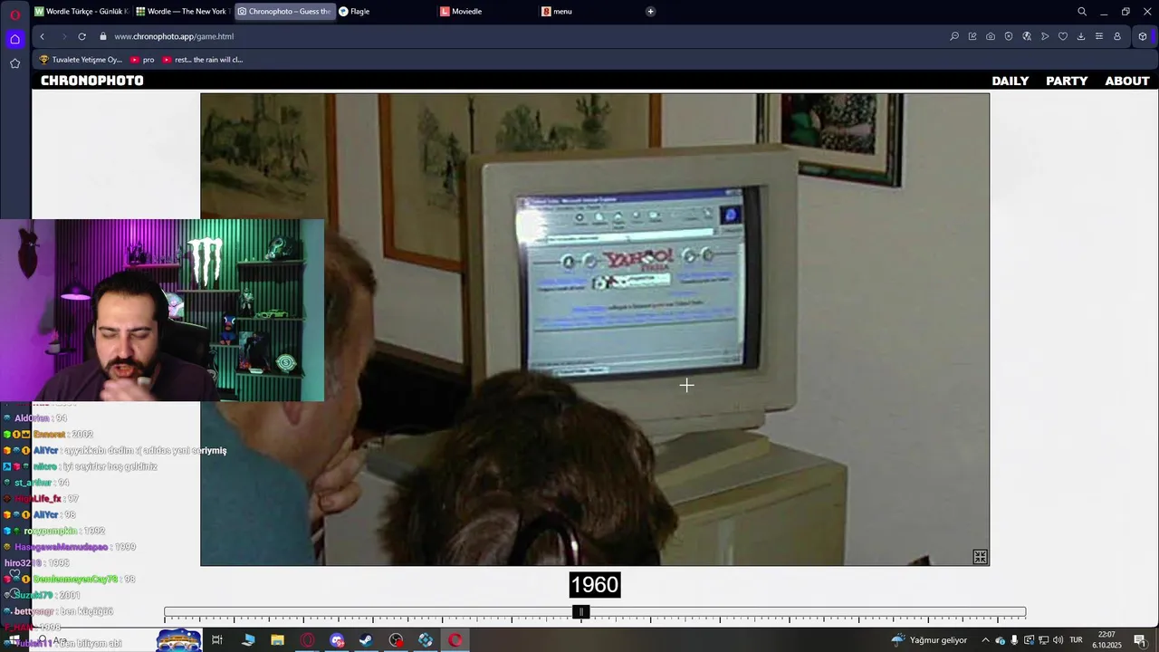Open Yağmur geliyor weather widget
The height and width of the screenshot is (652, 1159).
(x=929, y=640)
